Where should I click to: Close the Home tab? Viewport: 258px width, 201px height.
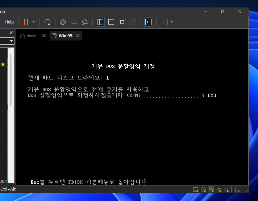(x=44, y=36)
